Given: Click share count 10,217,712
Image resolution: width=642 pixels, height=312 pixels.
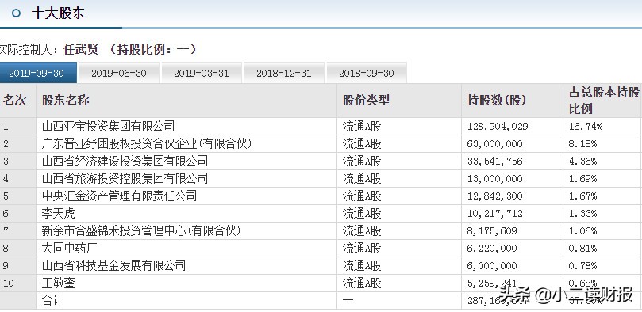Looking at the screenshot, I should [x=494, y=214].
